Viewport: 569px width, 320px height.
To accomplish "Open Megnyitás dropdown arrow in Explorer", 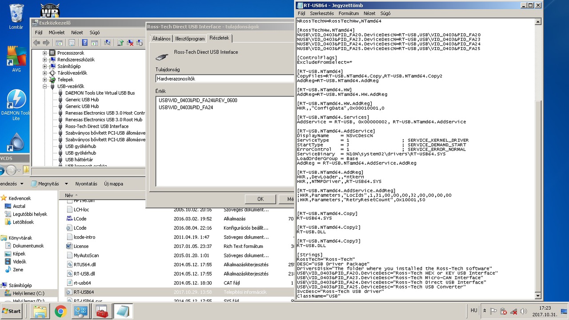I will click(66, 184).
